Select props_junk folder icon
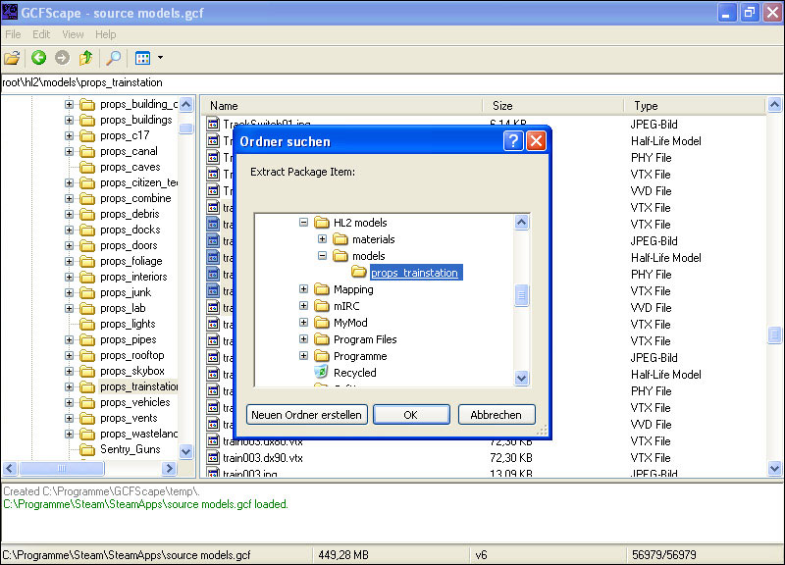 87,292
